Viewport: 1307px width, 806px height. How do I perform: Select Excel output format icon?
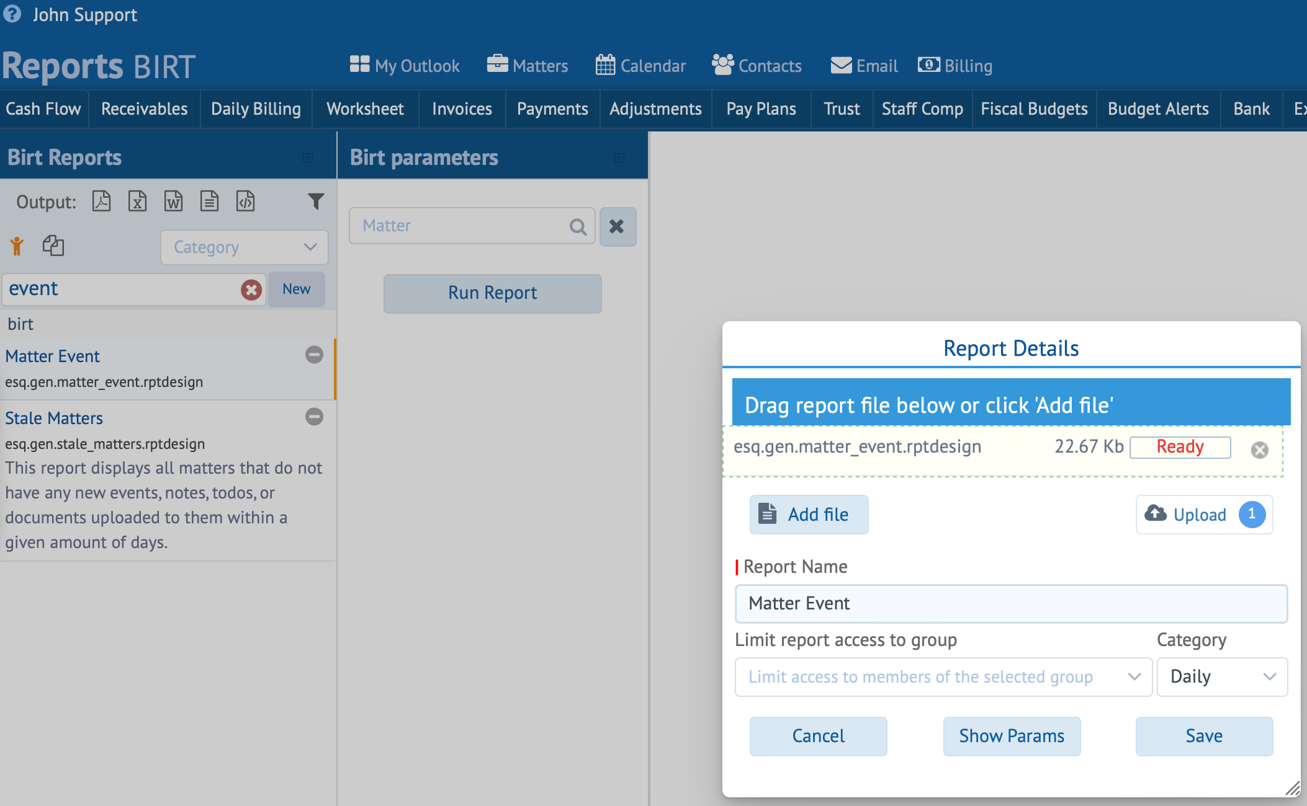(137, 201)
